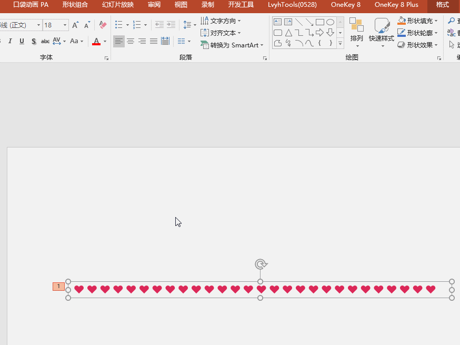Toggle italic formatting

(10, 41)
